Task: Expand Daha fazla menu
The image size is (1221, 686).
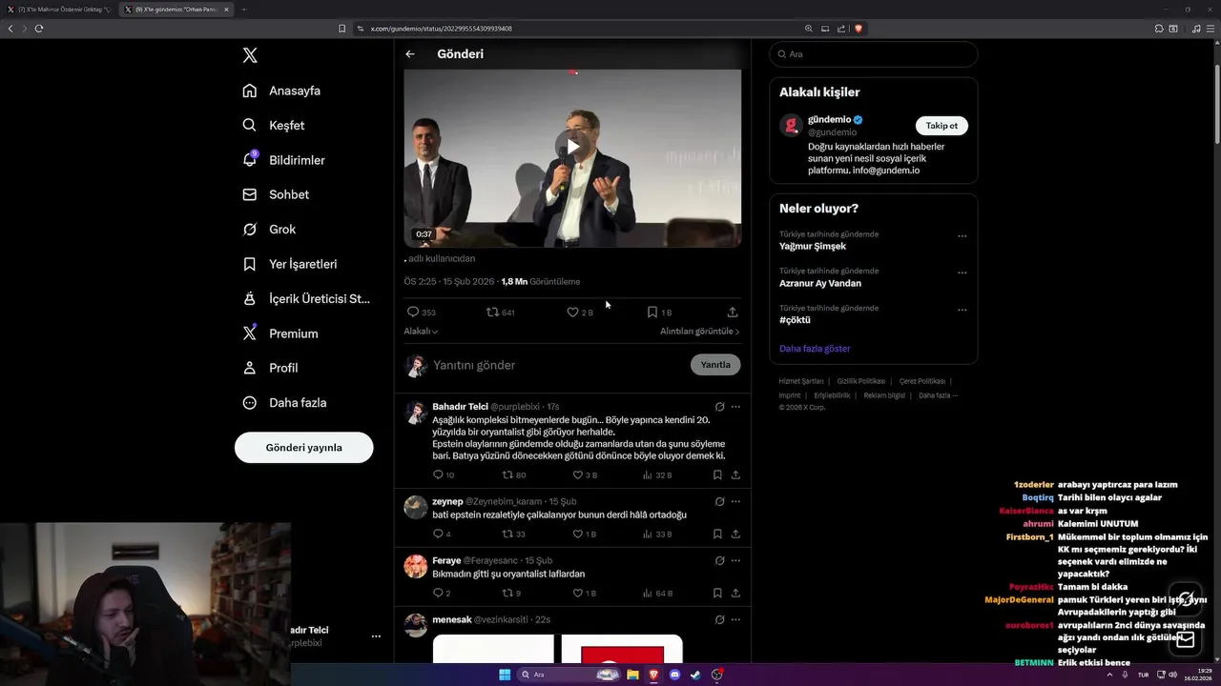Action: click(x=284, y=403)
